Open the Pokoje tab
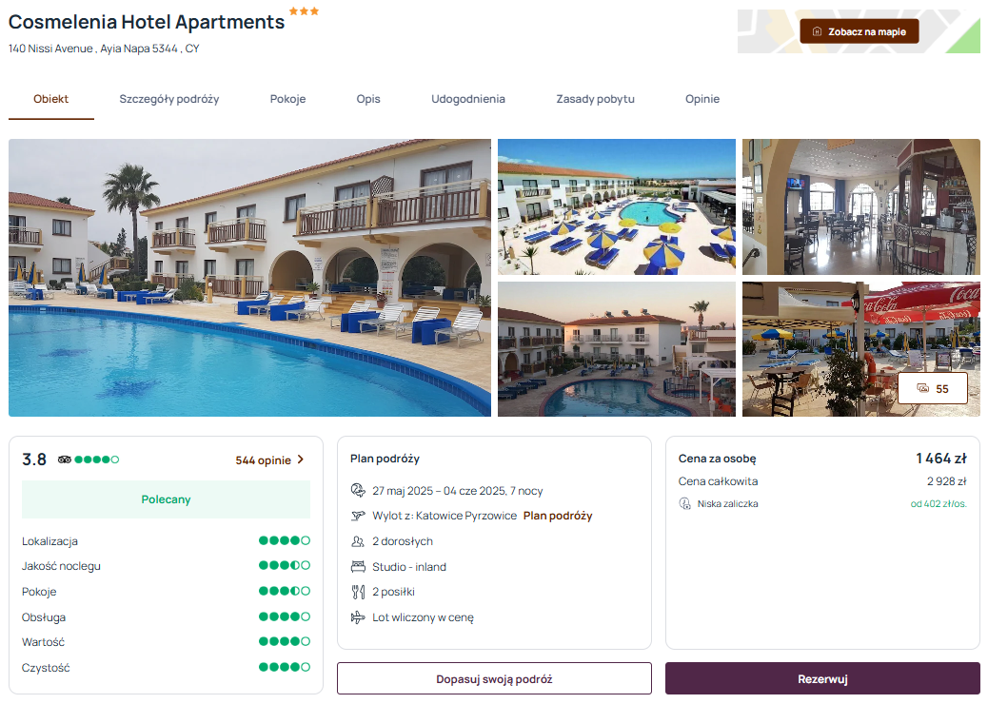 tap(287, 100)
